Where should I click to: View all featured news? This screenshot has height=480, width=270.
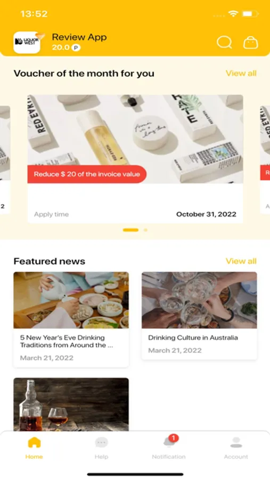pyautogui.click(x=241, y=261)
